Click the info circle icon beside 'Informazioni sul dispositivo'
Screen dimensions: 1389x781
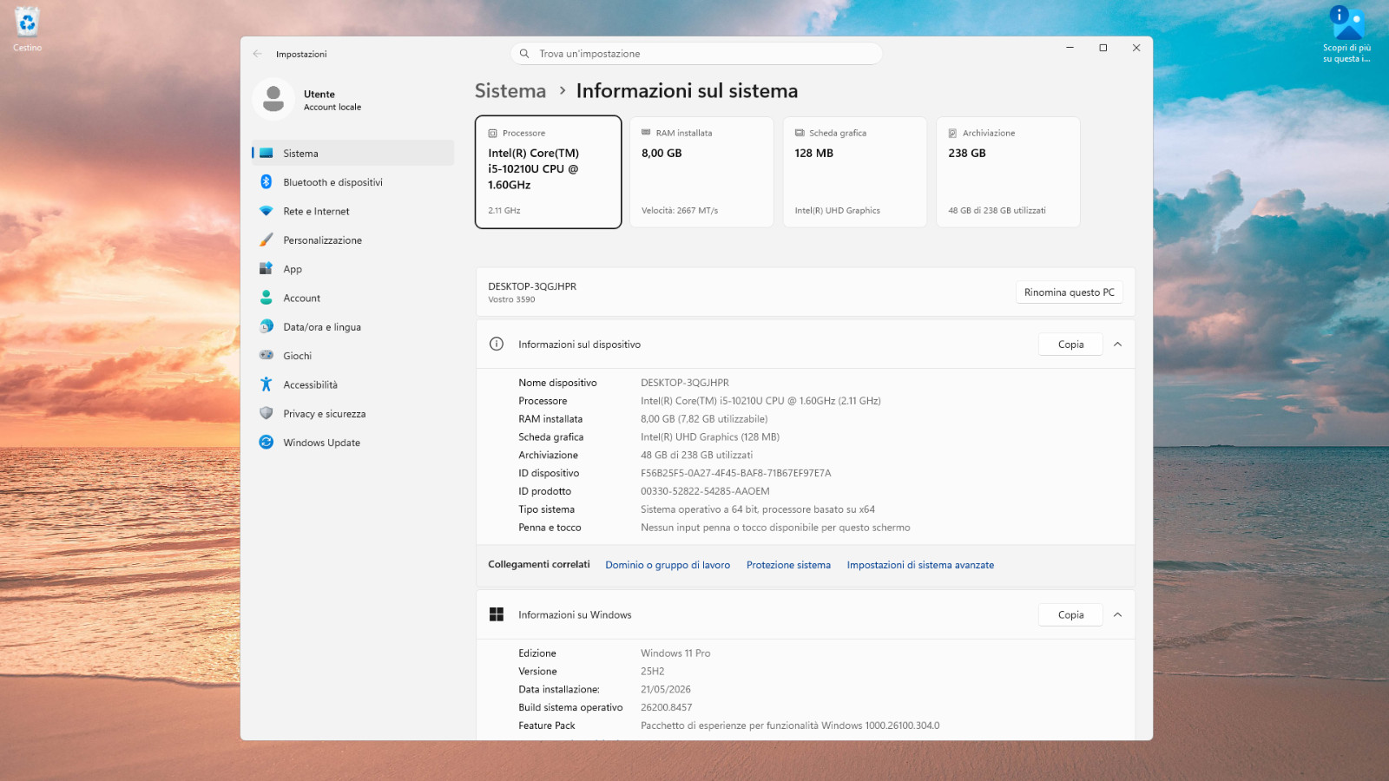tap(497, 345)
